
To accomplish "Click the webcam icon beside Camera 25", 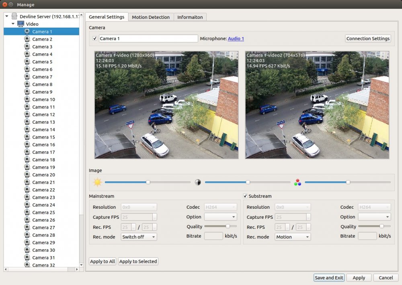I will (27, 212).
